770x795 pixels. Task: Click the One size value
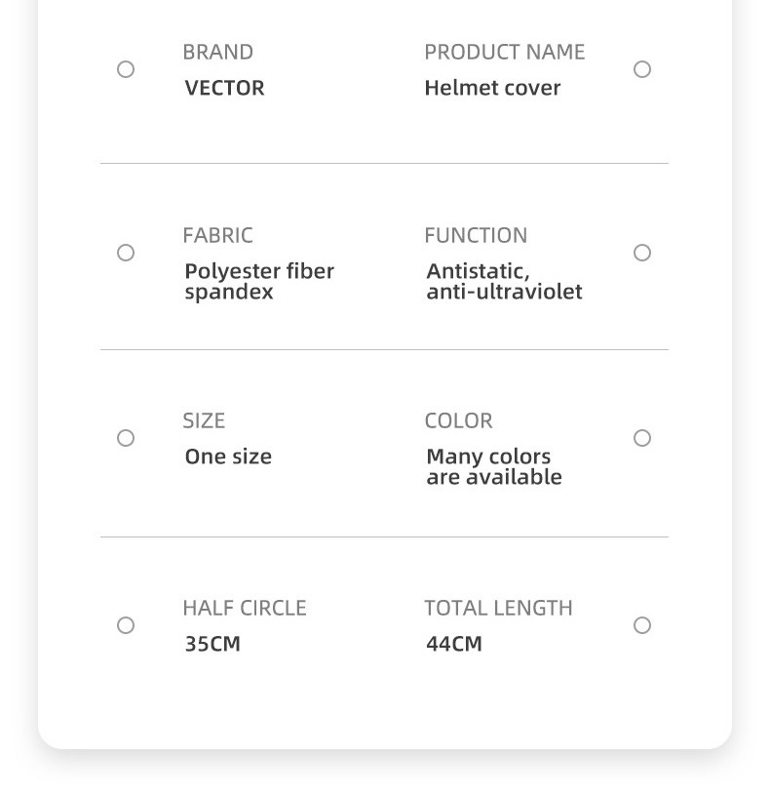(228, 457)
